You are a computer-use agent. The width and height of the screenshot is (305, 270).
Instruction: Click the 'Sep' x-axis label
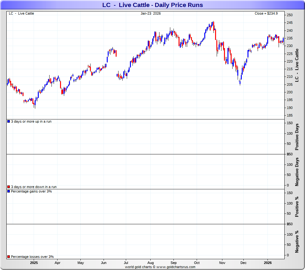pos(173,263)
